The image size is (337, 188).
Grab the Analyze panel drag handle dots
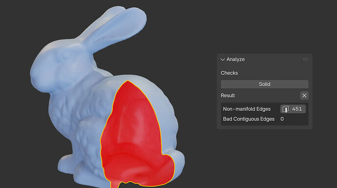[x=306, y=59]
